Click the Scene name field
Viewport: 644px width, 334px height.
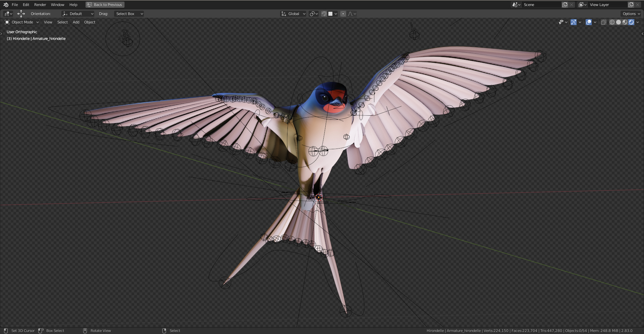(541, 5)
